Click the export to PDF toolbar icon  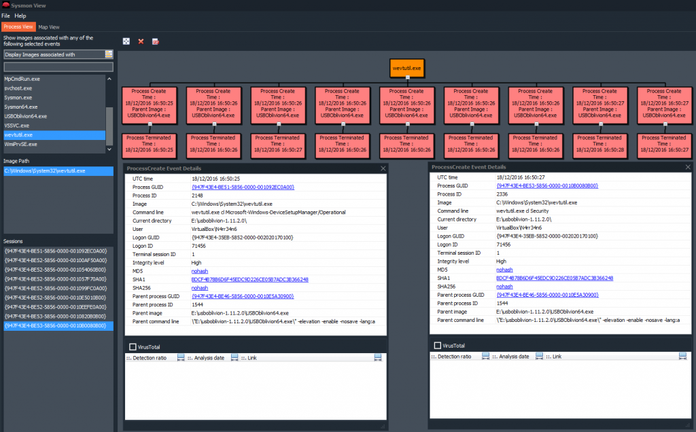tap(155, 41)
